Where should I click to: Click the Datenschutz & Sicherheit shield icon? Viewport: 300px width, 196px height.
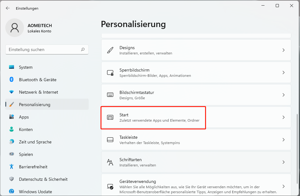coord(12,179)
